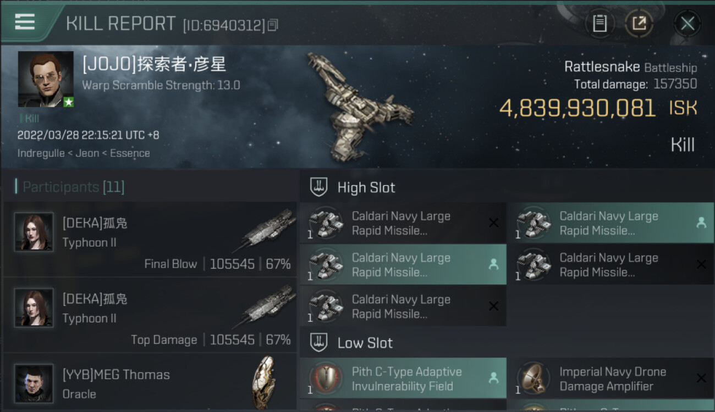
Task: Open the hamburger menu icon
Action: [25, 22]
